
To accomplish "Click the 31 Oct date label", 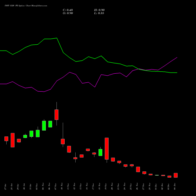I will coord(31,187).
